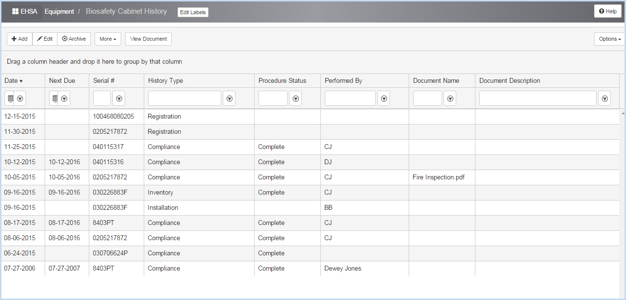Viewport: 626px width, 300px height.
Task: Open the Document Description filter icon
Action: (604, 99)
